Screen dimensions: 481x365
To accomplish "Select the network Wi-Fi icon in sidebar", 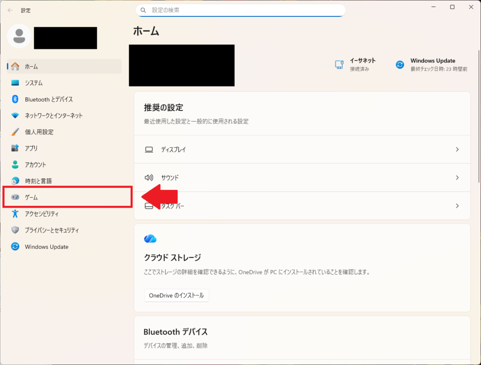I will pos(15,116).
